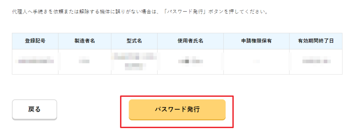
Task: Select the 申請権限保有 column header
Action: 256,41
